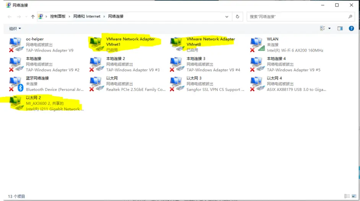Select 以太网 3 Sangfor SSL VPN adapter
Image resolution: width=360 pixels, height=201 pixels.
[x=177, y=84]
